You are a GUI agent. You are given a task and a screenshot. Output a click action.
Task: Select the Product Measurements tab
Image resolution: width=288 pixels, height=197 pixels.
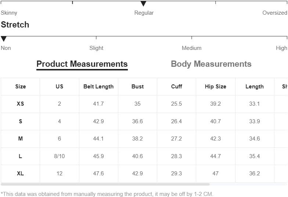click(82, 64)
